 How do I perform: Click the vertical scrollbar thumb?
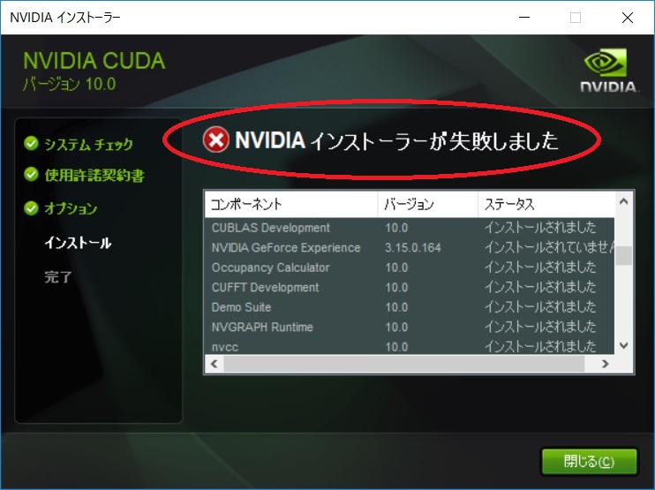tap(624, 255)
